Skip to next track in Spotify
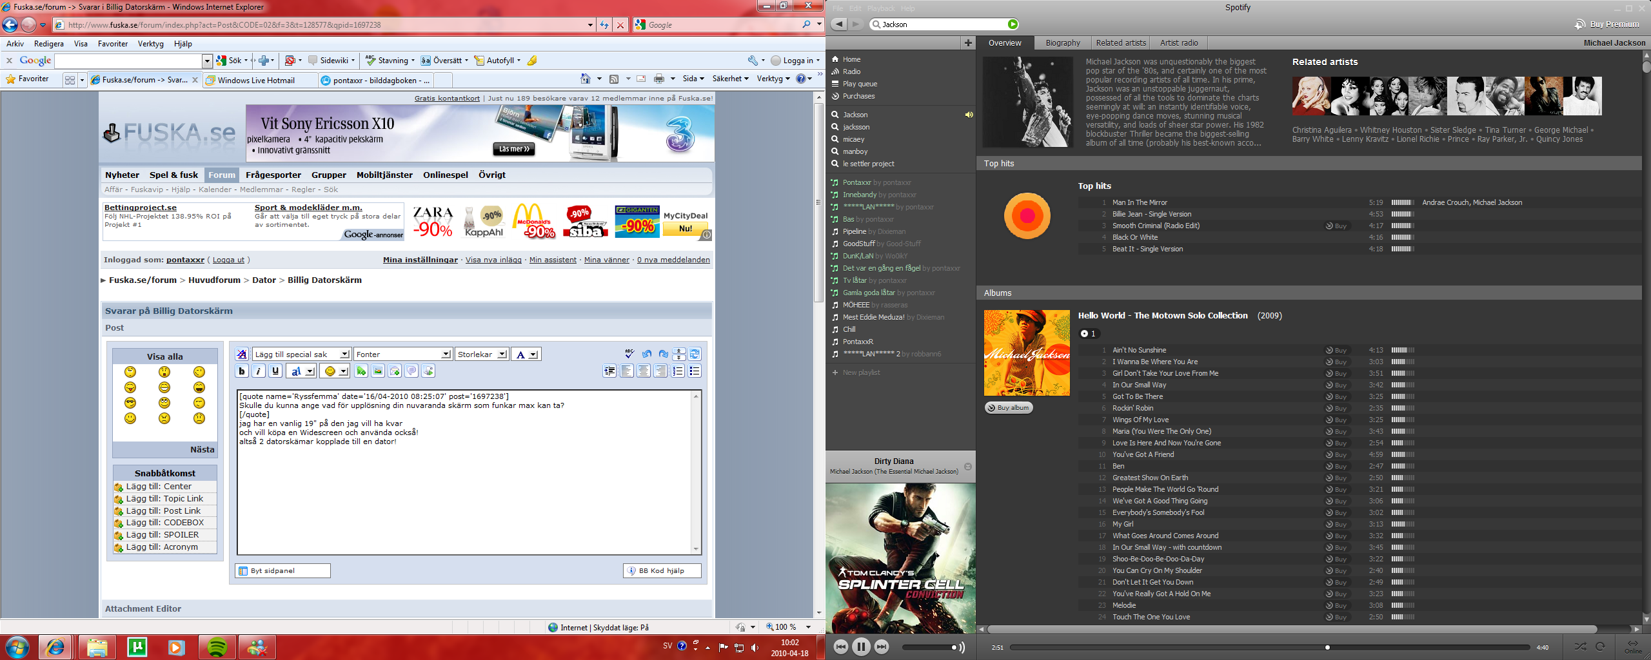 [882, 646]
